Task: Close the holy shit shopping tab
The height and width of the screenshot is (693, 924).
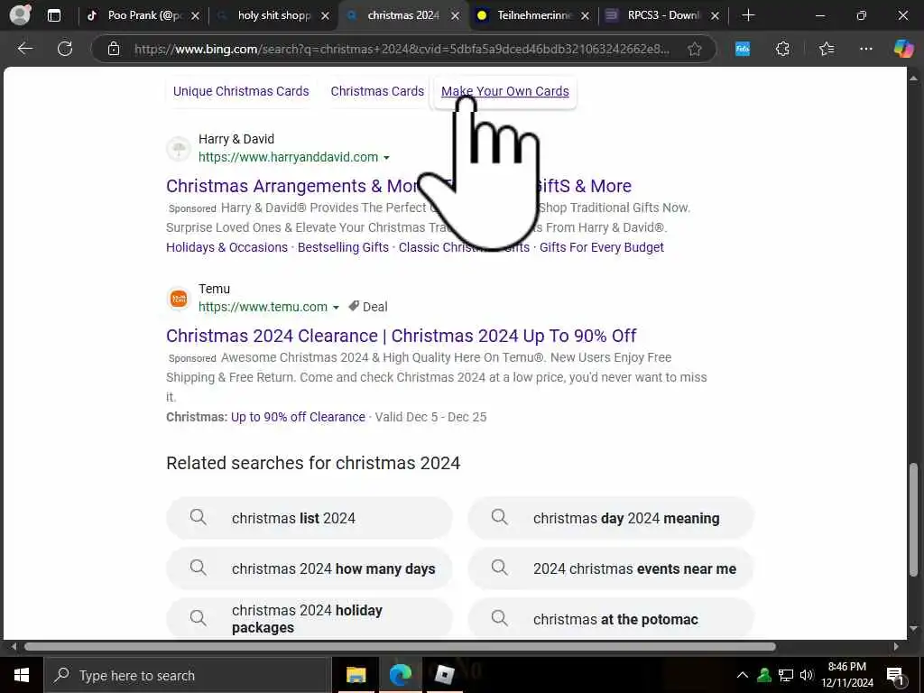Action: (325, 16)
